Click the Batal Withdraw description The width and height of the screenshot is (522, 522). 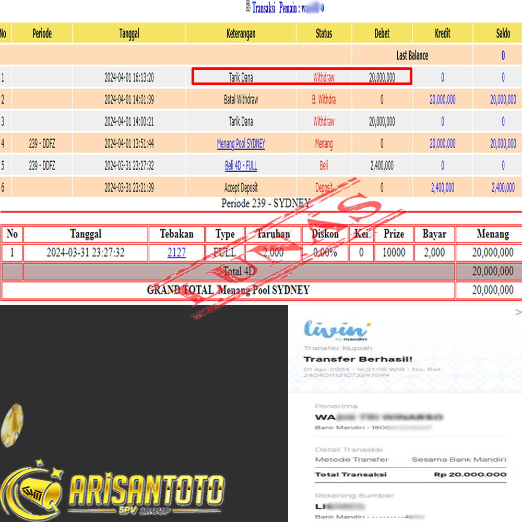pyautogui.click(x=241, y=100)
